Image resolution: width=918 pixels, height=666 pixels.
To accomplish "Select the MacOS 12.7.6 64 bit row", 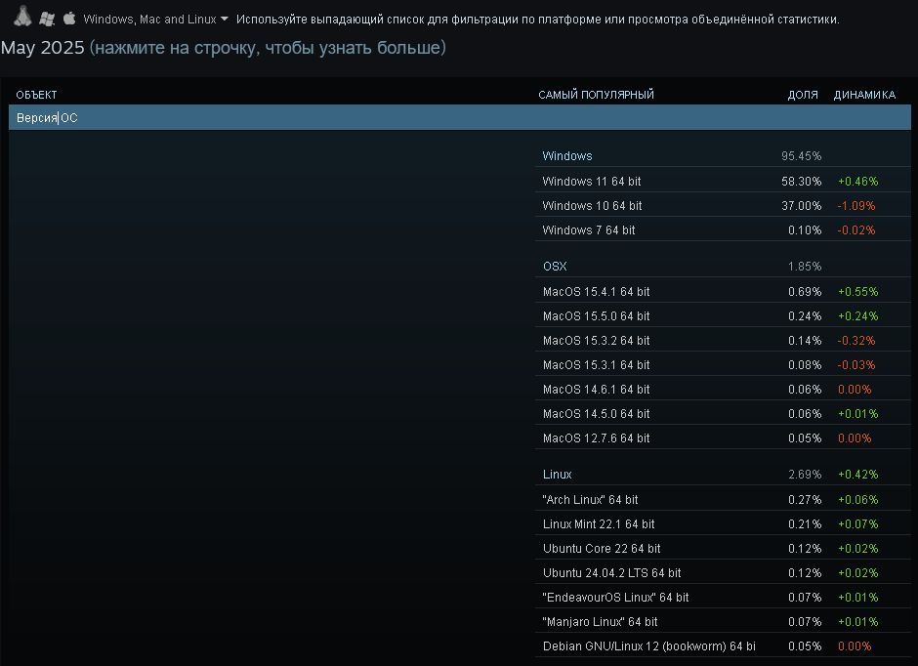I will tap(723, 437).
